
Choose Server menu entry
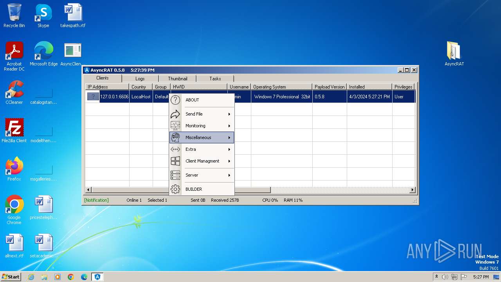click(x=202, y=175)
